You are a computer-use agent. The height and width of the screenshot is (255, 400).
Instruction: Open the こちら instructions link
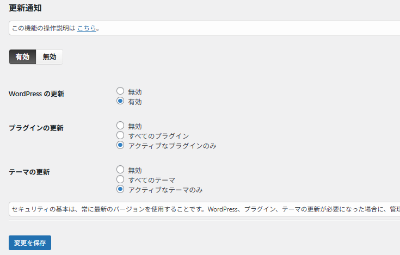point(87,28)
